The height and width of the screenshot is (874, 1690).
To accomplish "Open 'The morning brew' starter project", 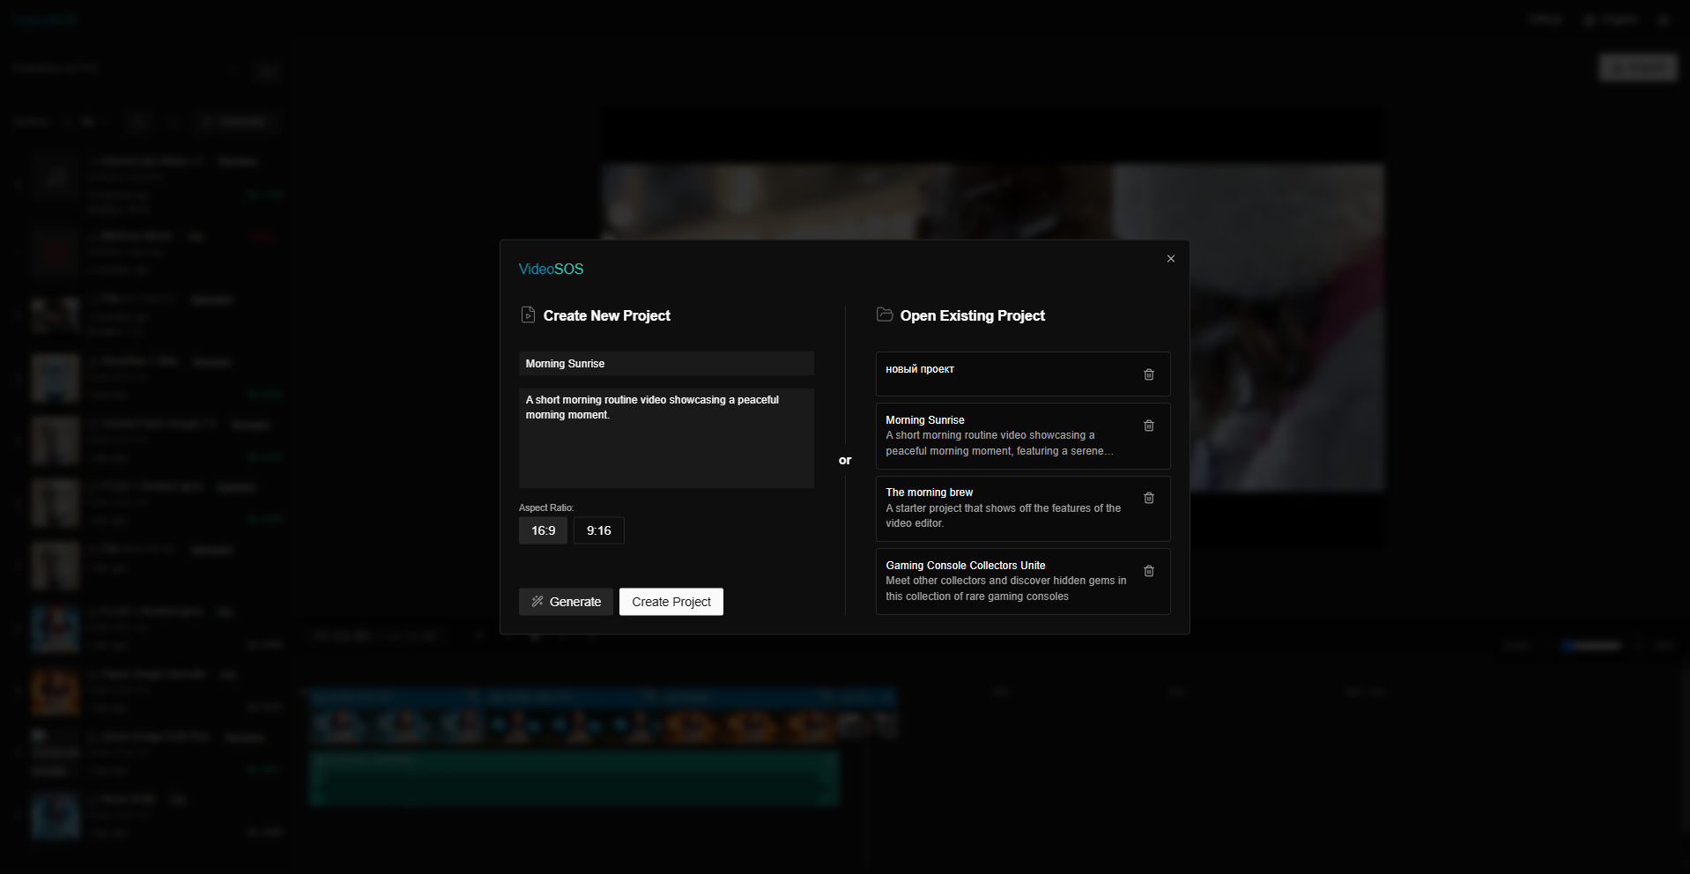I will pyautogui.click(x=1004, y=508).
